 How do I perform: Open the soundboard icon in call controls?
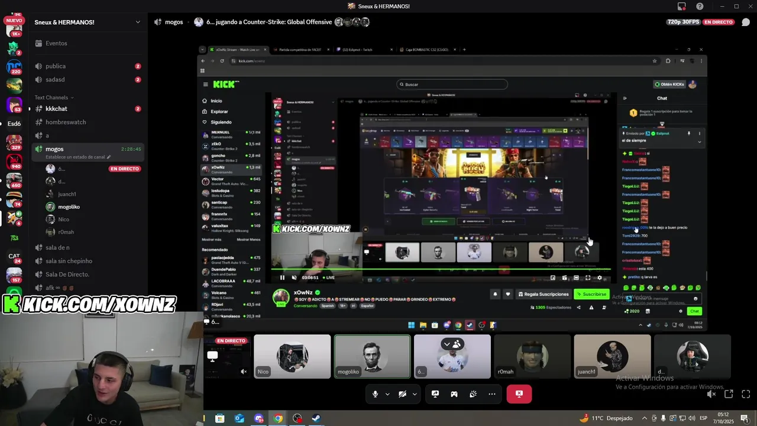point(473,394)
